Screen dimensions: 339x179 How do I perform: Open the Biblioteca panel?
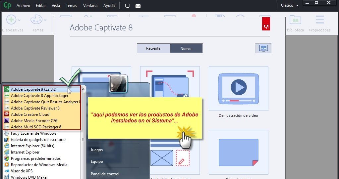pos(295,24)
